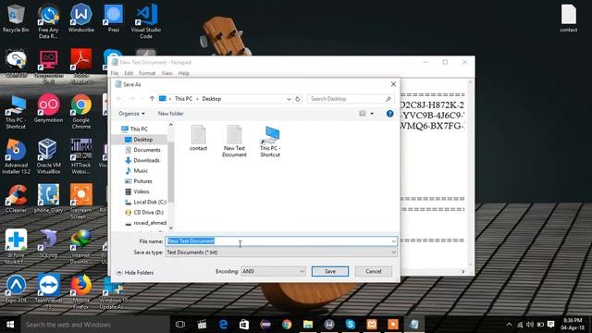Open File Explorer from the taskbar
The height and width of the screenshot is (333, 592).
click(308, 325)
